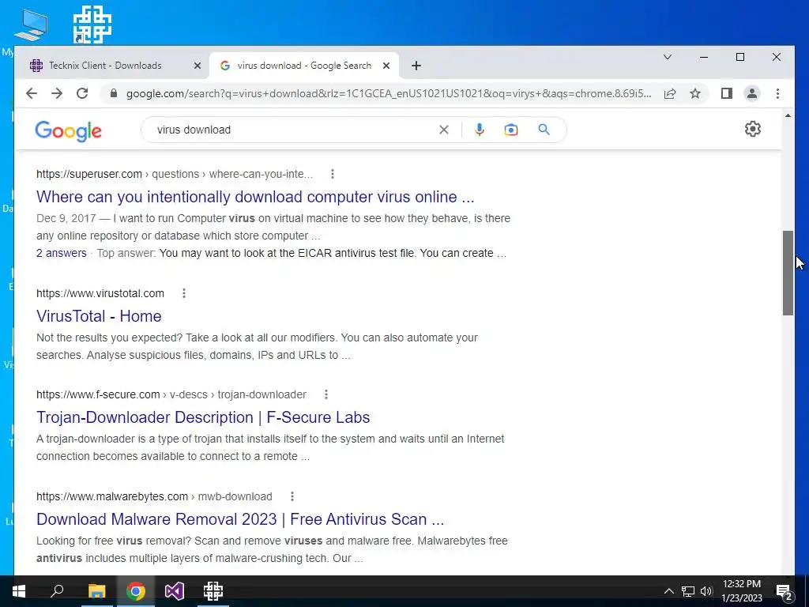Screen dimensions: 809x607
Task: Open more options for the superuser.com result
Action: click(x=333, y=174)
